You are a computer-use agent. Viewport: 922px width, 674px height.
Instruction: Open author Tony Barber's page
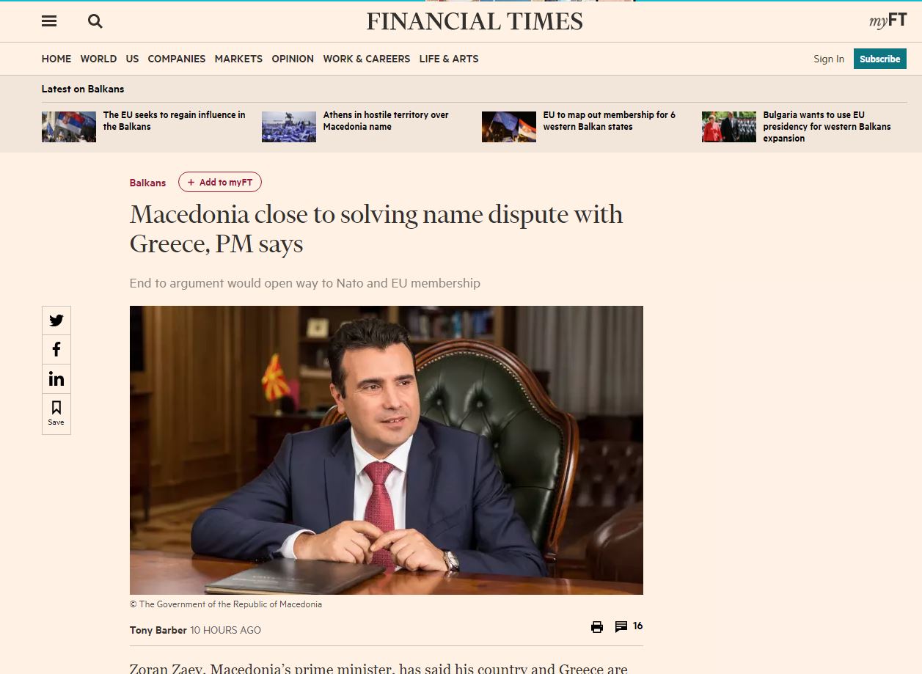[158, 630]
